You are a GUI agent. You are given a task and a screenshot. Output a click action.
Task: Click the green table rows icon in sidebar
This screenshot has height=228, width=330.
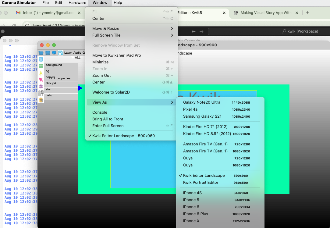click(x=41, y=66)
